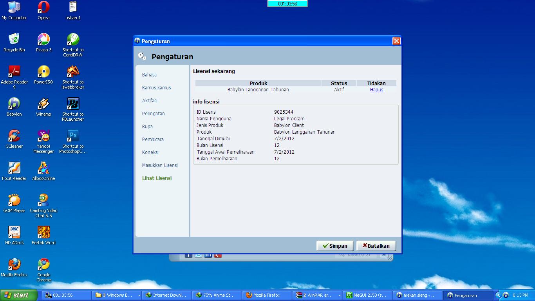Select the HD ADeck desktop icon
Viewport: 535px width, 301px height.
click(x=14, y=236)
